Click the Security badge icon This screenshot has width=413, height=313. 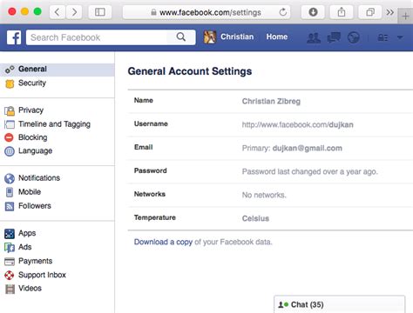click(x=10, y=84)
